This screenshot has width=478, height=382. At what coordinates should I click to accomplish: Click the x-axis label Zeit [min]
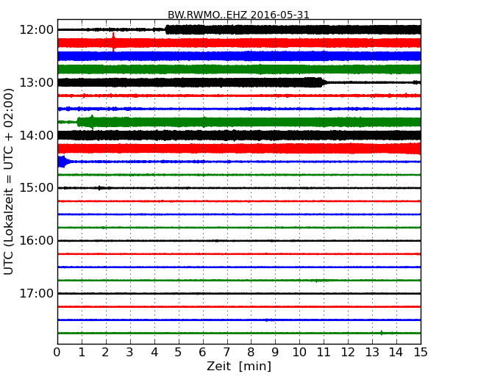(239, 366)
